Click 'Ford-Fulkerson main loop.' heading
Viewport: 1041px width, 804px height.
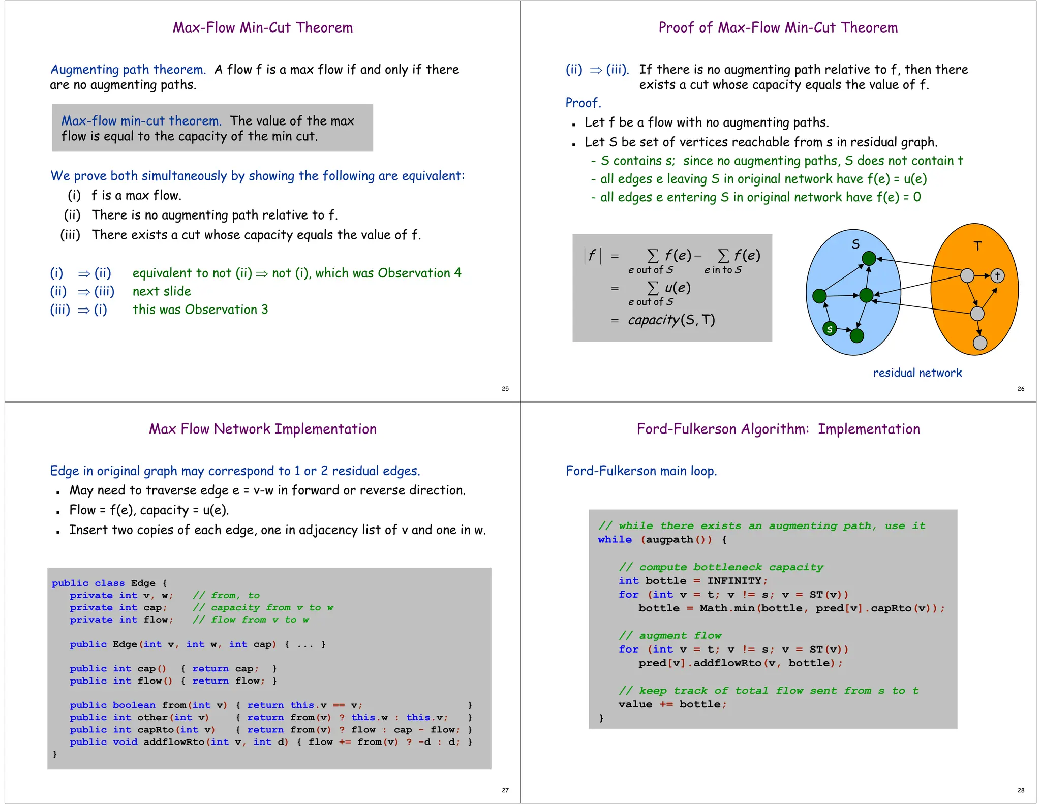(x=641, y=471)
